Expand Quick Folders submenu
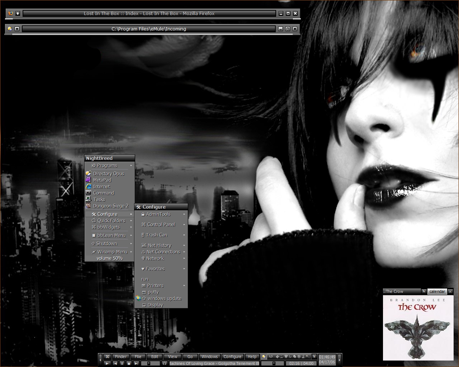Screen dimensions: 459x367 click(109, 220)
